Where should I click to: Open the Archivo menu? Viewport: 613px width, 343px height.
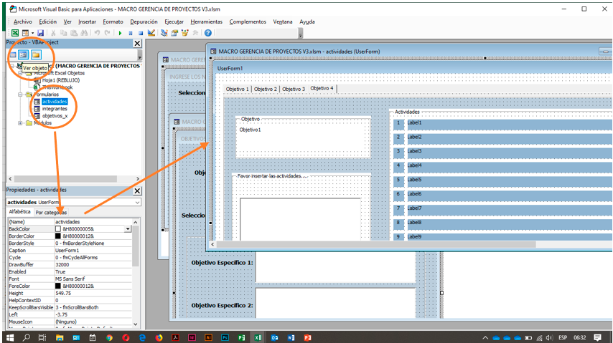coord(23,22)
